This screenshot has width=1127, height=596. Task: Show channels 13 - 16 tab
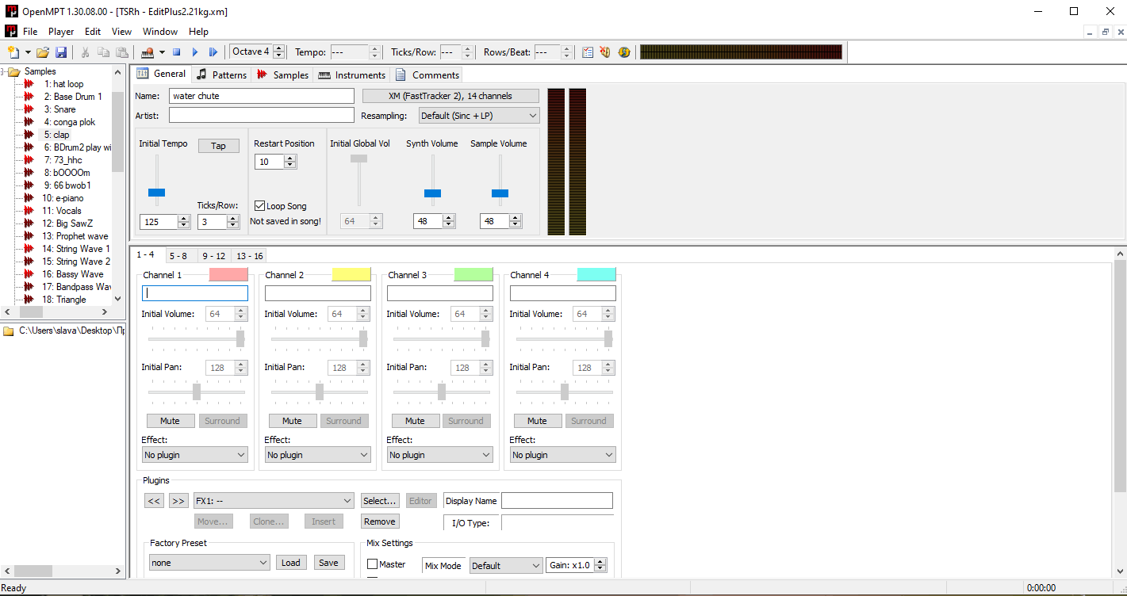click(x=250, y=256)
